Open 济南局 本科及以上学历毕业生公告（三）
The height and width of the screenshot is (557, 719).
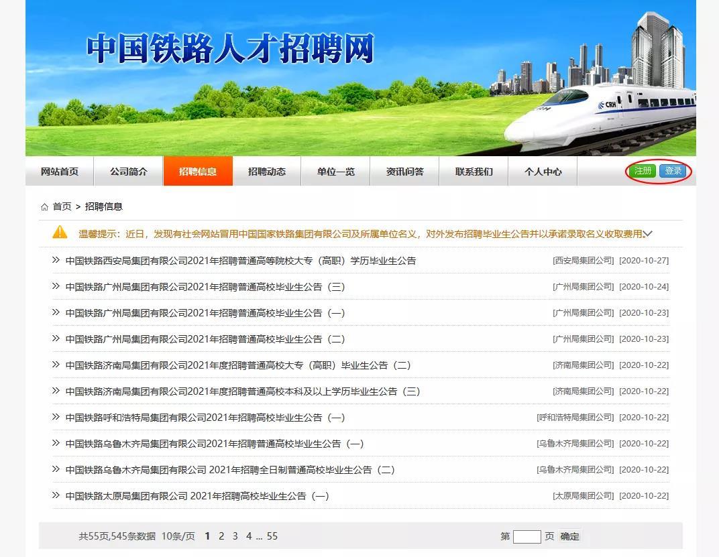pyautogui.click(x=243, y=391)
